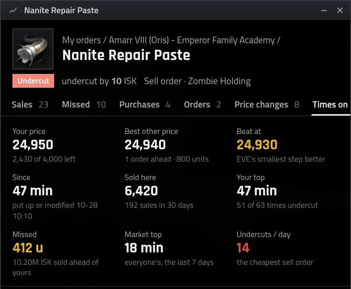Click the Undercuts / day value 14

pyautogui.click(x=243, y=248)
